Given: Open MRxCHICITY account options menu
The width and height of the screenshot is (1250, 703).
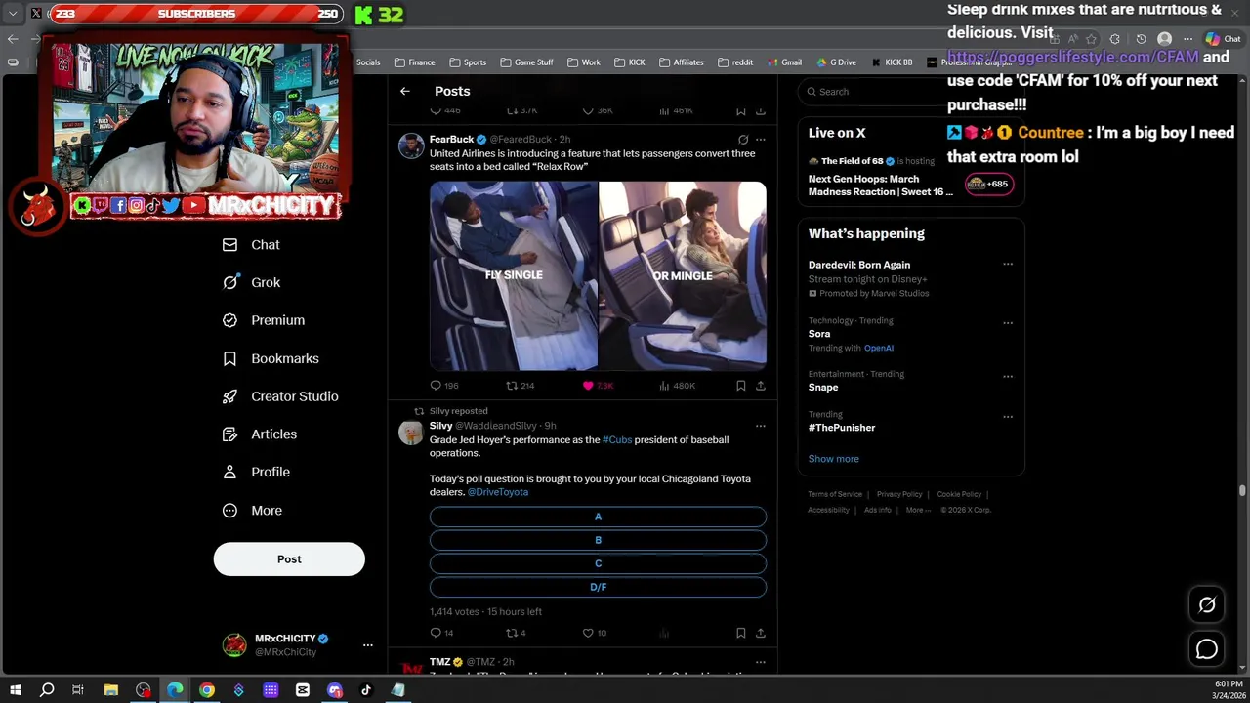Looking at the screenshot, I should click(x=368, y=645).
